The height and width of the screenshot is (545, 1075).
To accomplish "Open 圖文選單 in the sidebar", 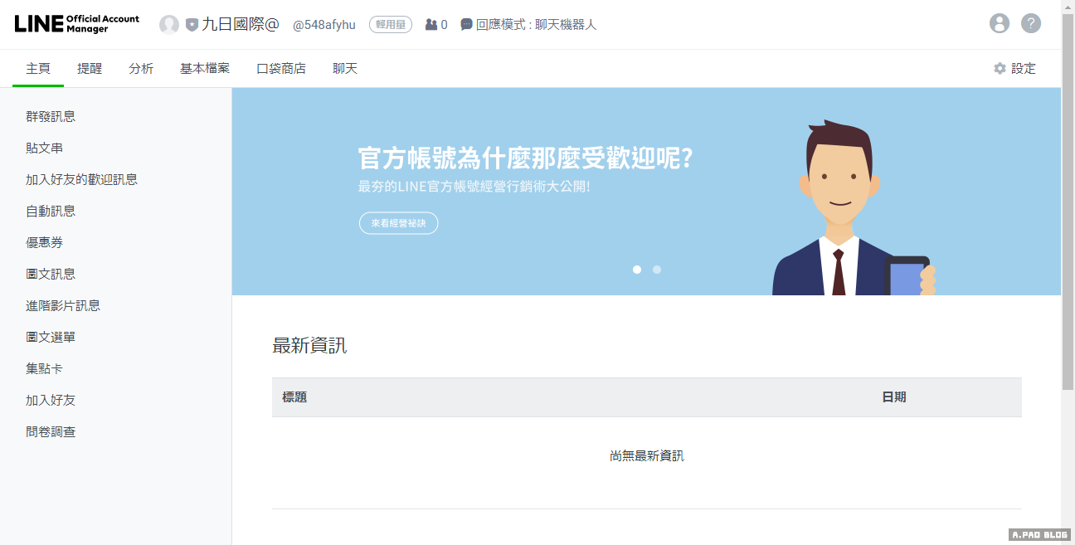I will tap(51, 338).
